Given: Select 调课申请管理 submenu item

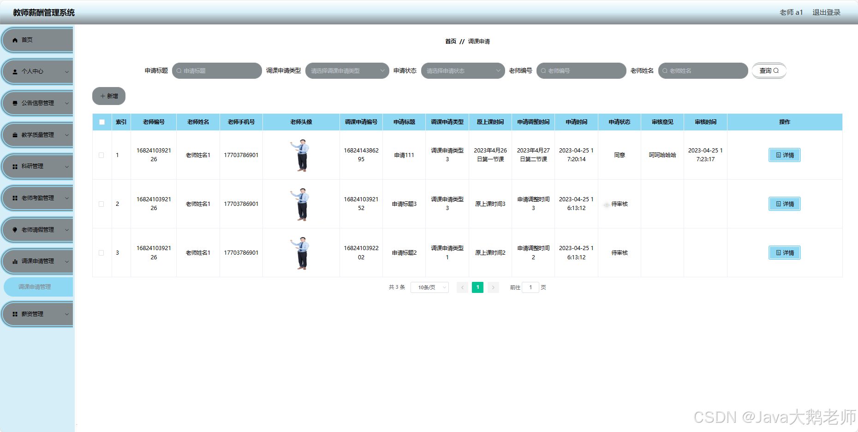Looking at the screenshot, I should pos(38,287).
